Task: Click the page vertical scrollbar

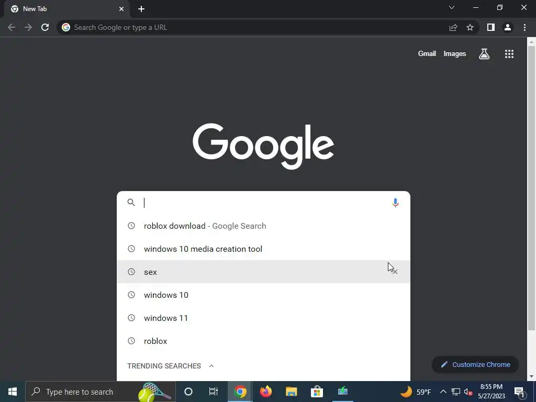Action: point(531,188)
